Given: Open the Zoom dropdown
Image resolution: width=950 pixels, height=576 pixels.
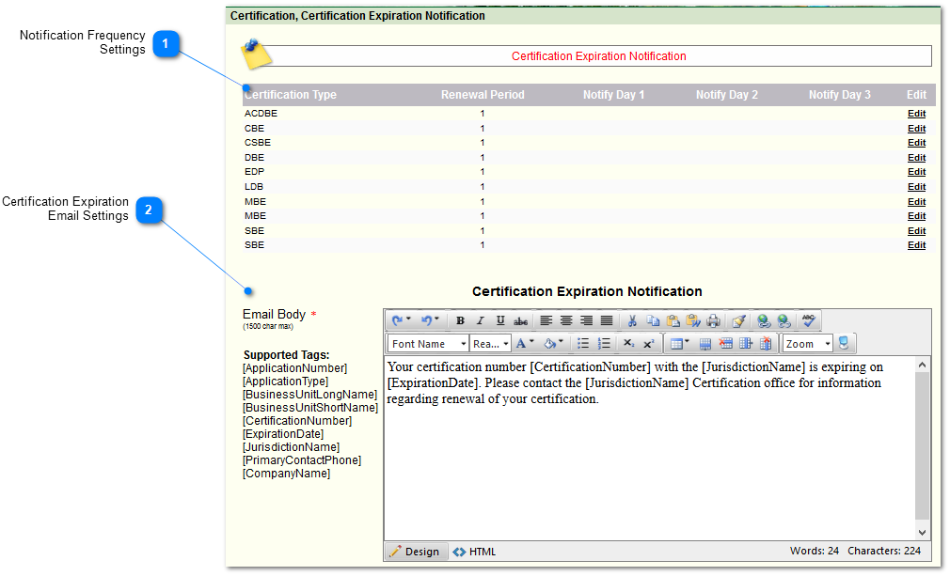Looking at the screenshot, I should coord(808,344).
